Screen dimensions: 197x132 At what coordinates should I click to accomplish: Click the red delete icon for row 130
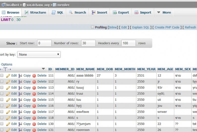tap(34, 124)
